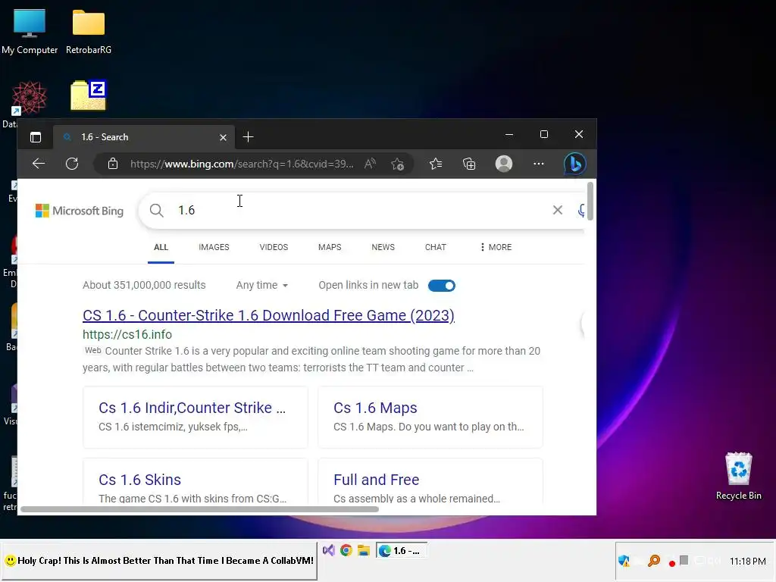Launch Google Chrome from taskbar
The width and height of the screenshot is (776, 582).
346,550
